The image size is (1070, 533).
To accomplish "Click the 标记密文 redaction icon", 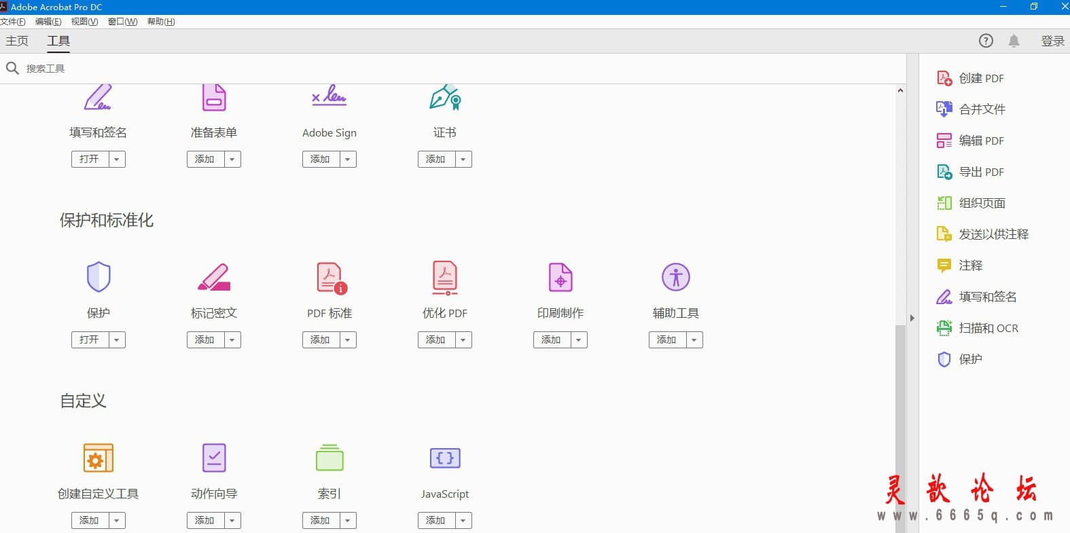I will 214,277.
